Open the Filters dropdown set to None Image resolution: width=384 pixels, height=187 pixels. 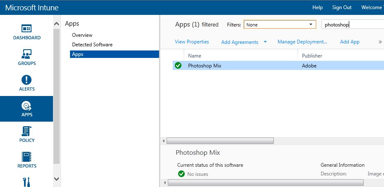coord(280,25)
